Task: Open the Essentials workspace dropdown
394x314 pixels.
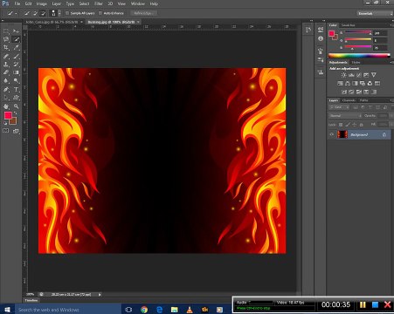Action: pos(375,13)
